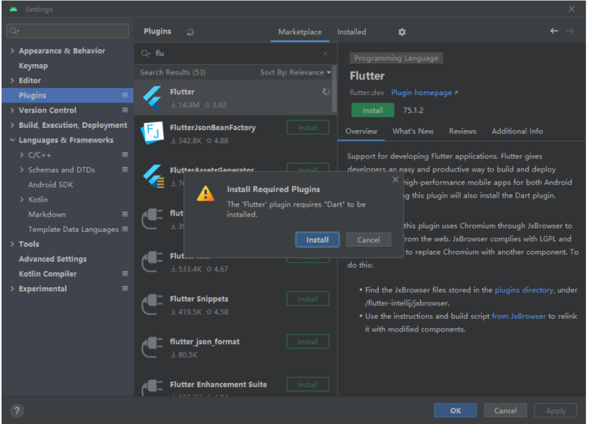Expand the Editor settings section
Screen dimensions: 589x424
[13, 81]
